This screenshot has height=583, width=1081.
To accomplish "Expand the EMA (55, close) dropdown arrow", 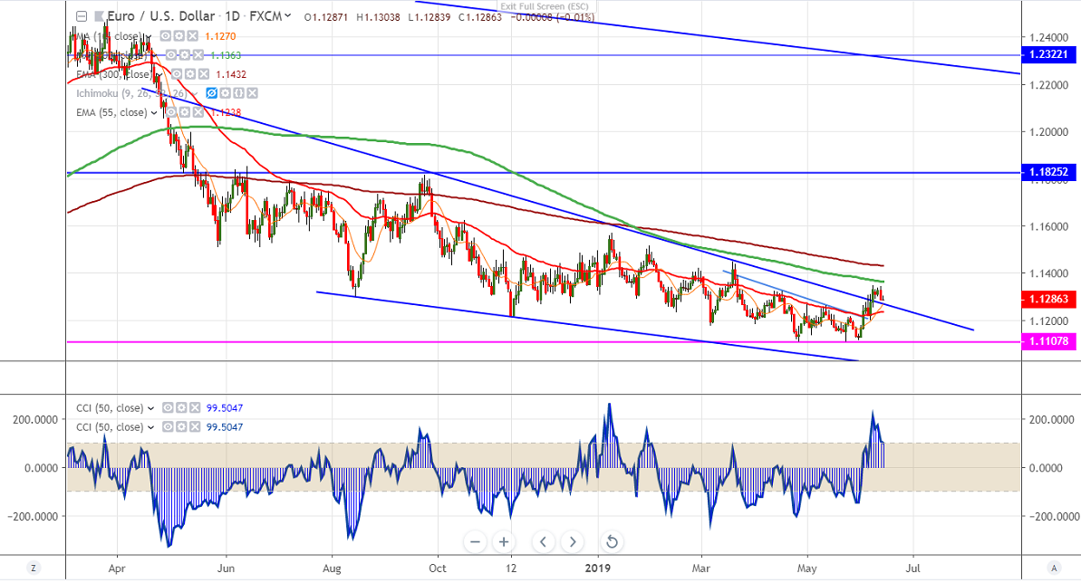I will pos(154,113).
